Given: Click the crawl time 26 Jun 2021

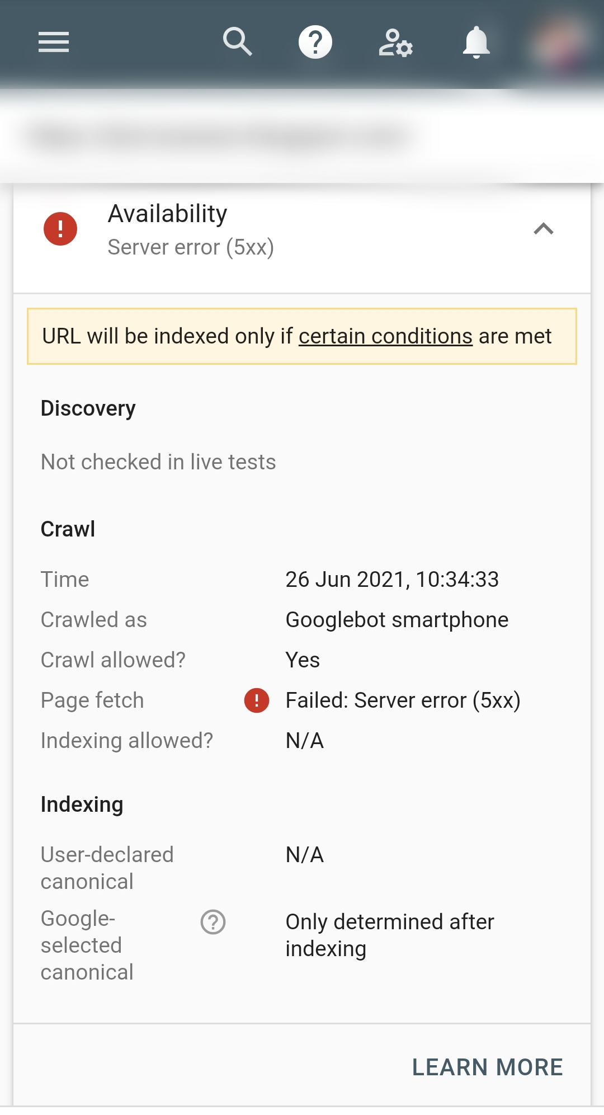Looking at the screenshot, I should coord(391,580).
